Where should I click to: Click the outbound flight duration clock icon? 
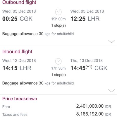pos(58,12)
